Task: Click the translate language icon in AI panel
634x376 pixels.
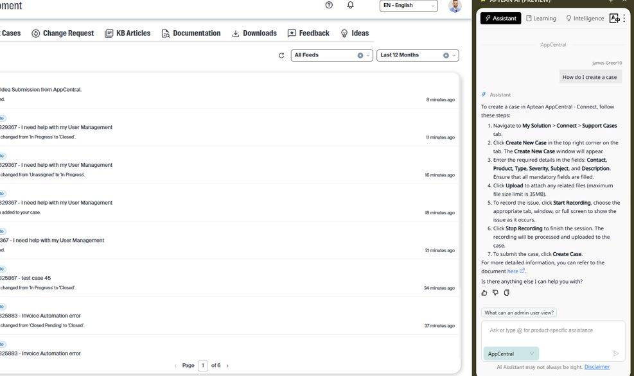Action: (614, 18)
